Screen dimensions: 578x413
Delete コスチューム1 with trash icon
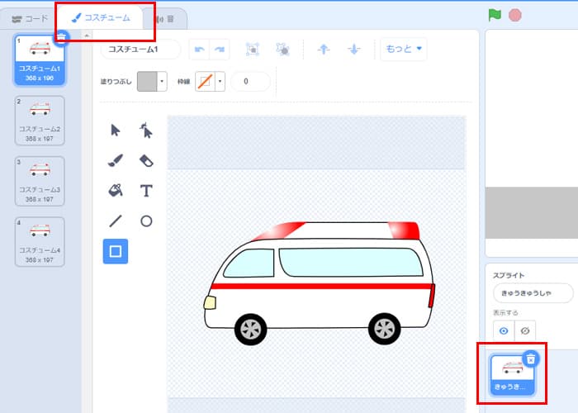(62, 38)
